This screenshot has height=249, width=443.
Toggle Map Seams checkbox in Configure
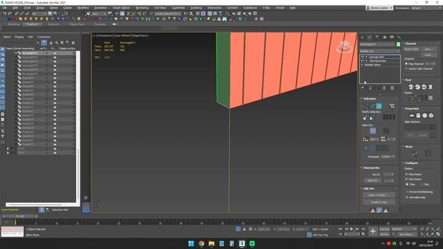pyautogui.click(x=407, y=174)
